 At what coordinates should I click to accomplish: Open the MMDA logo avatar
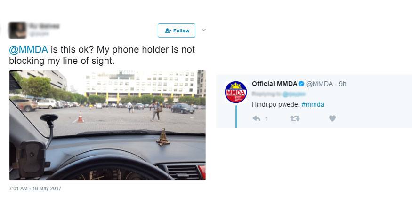[236, 92]
